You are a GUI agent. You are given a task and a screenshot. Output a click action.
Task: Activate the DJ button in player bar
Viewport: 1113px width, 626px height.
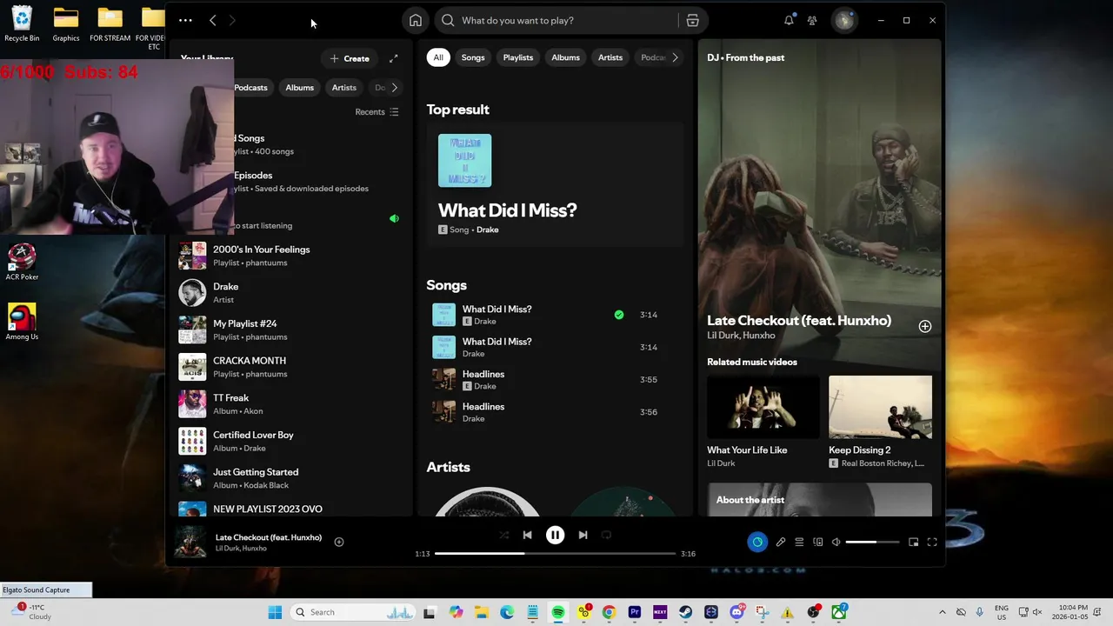coord(757,542)
